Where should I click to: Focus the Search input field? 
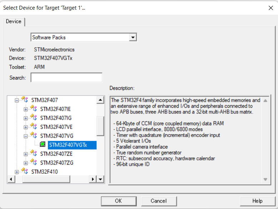point(66,78)
